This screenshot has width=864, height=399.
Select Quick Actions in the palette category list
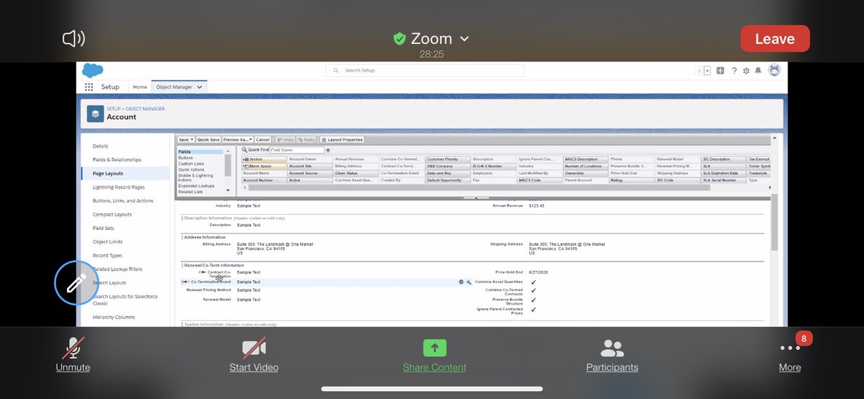[192, 169]
